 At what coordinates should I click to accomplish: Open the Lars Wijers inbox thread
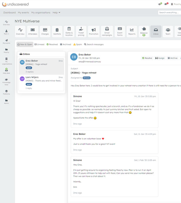(41, 83)
